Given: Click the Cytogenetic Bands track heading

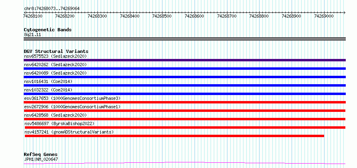Looking at the screenshot, I should (x=48, y=30).
